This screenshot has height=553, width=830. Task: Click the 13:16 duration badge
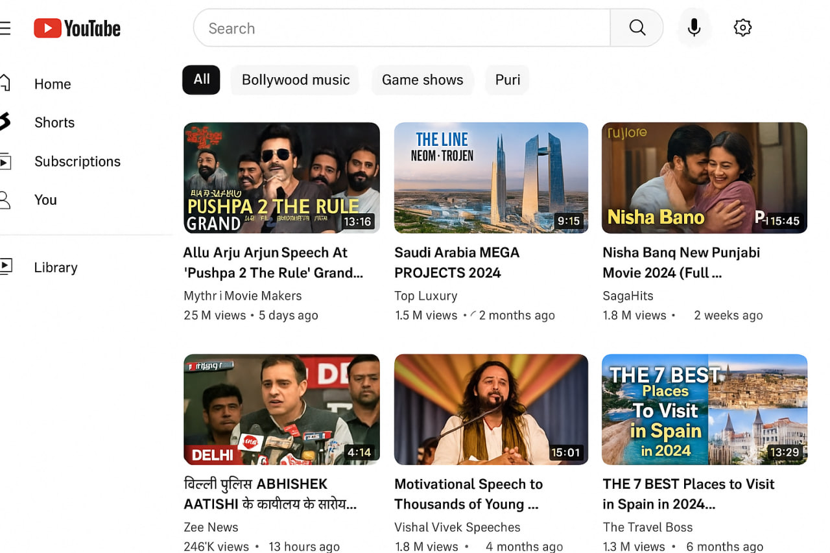tap(357, 222)
